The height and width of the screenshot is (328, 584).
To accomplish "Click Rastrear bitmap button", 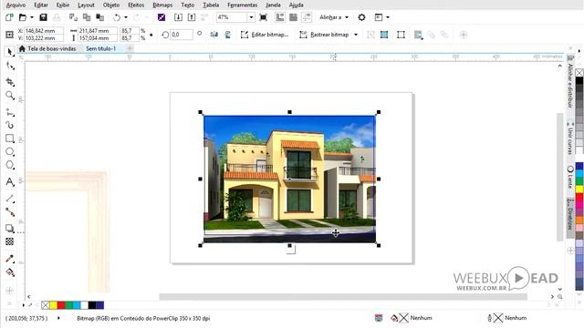I will (x=325, y=35).
